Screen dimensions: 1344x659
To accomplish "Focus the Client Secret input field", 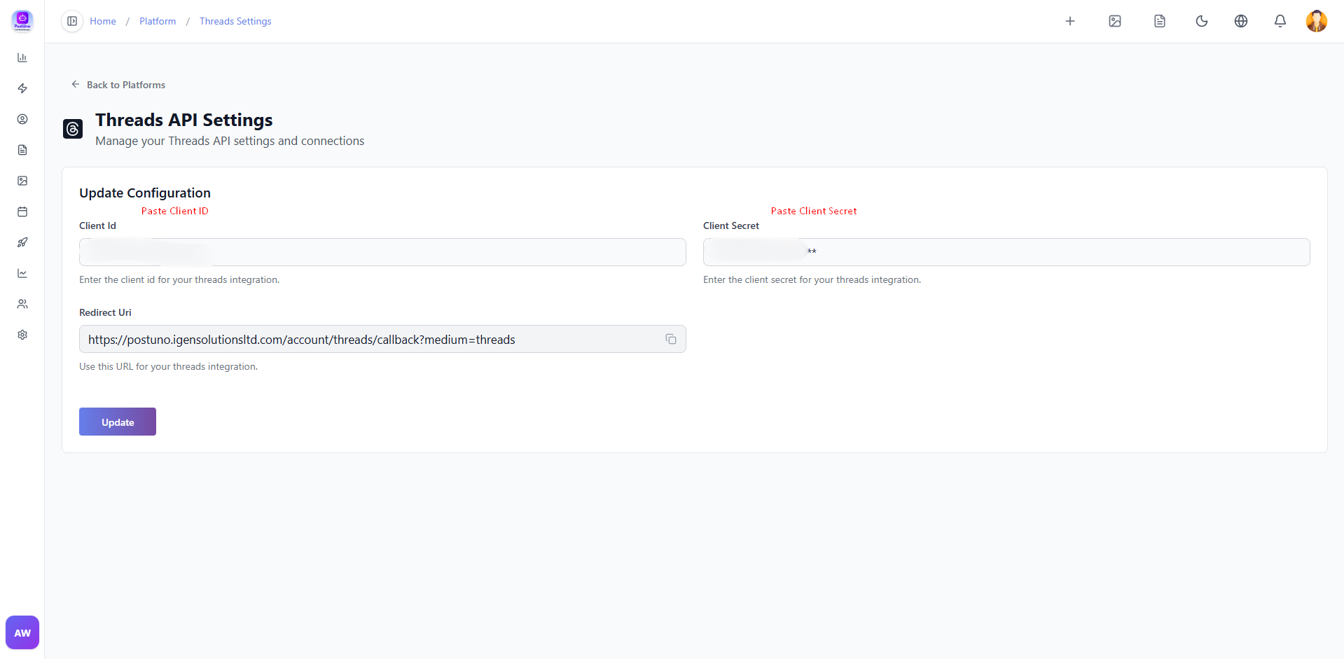I will point(1006,252).
